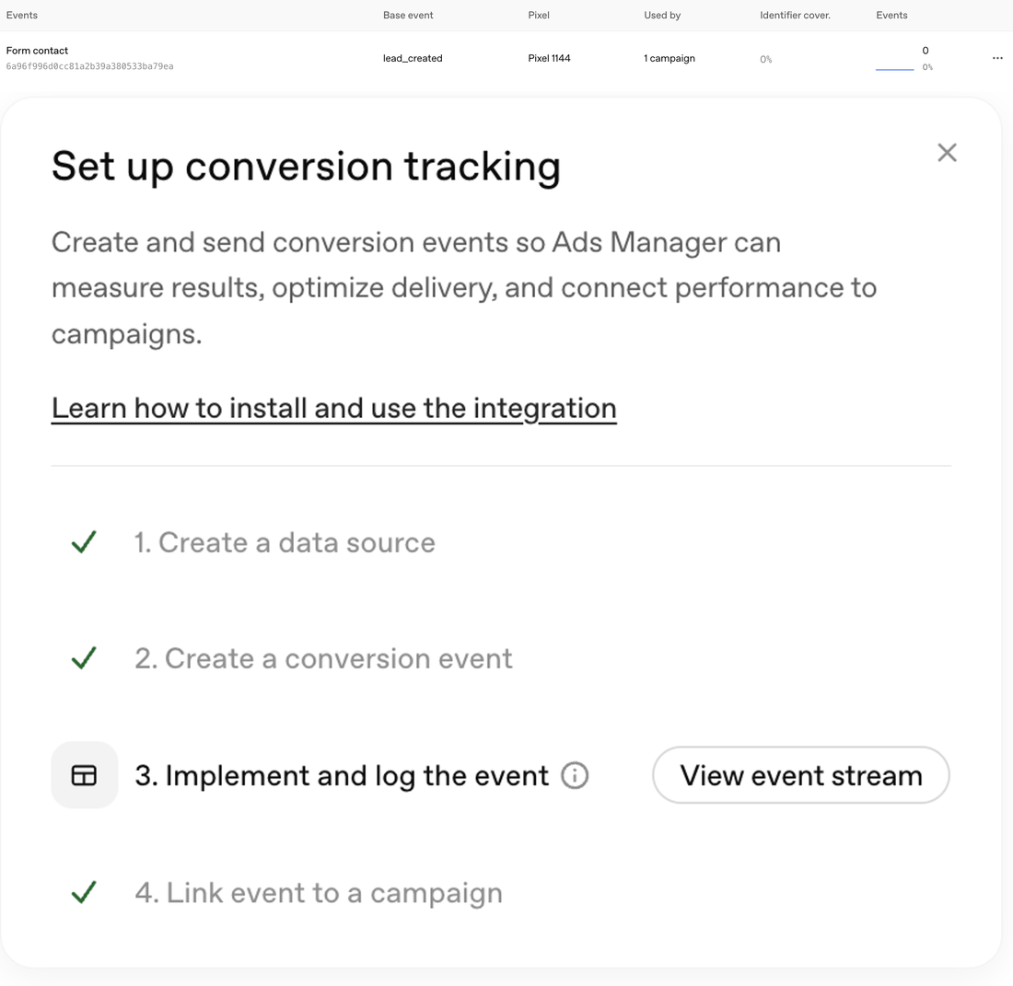
Task: Click the Set up conversion tracking heading
Action: 306,167
